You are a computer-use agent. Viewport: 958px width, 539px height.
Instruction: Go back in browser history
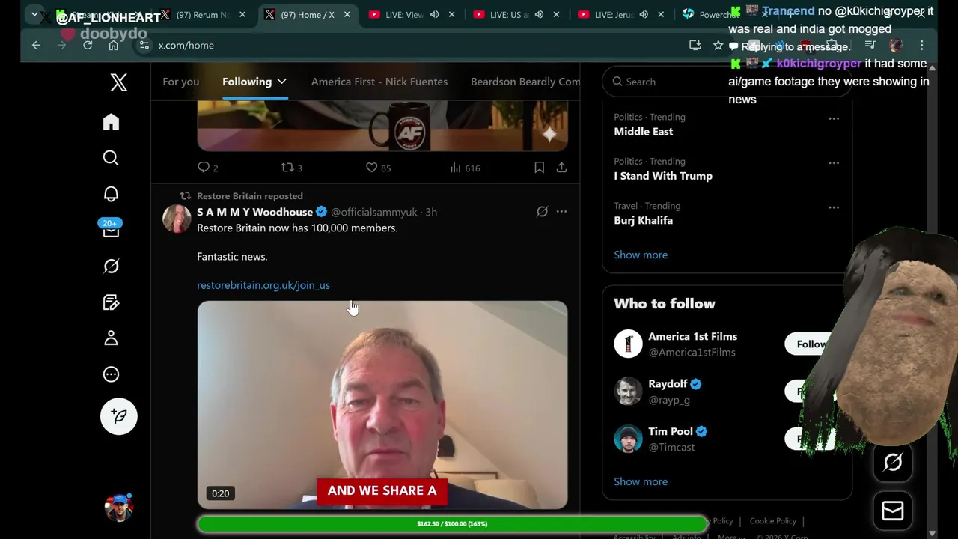click(36, 45)
